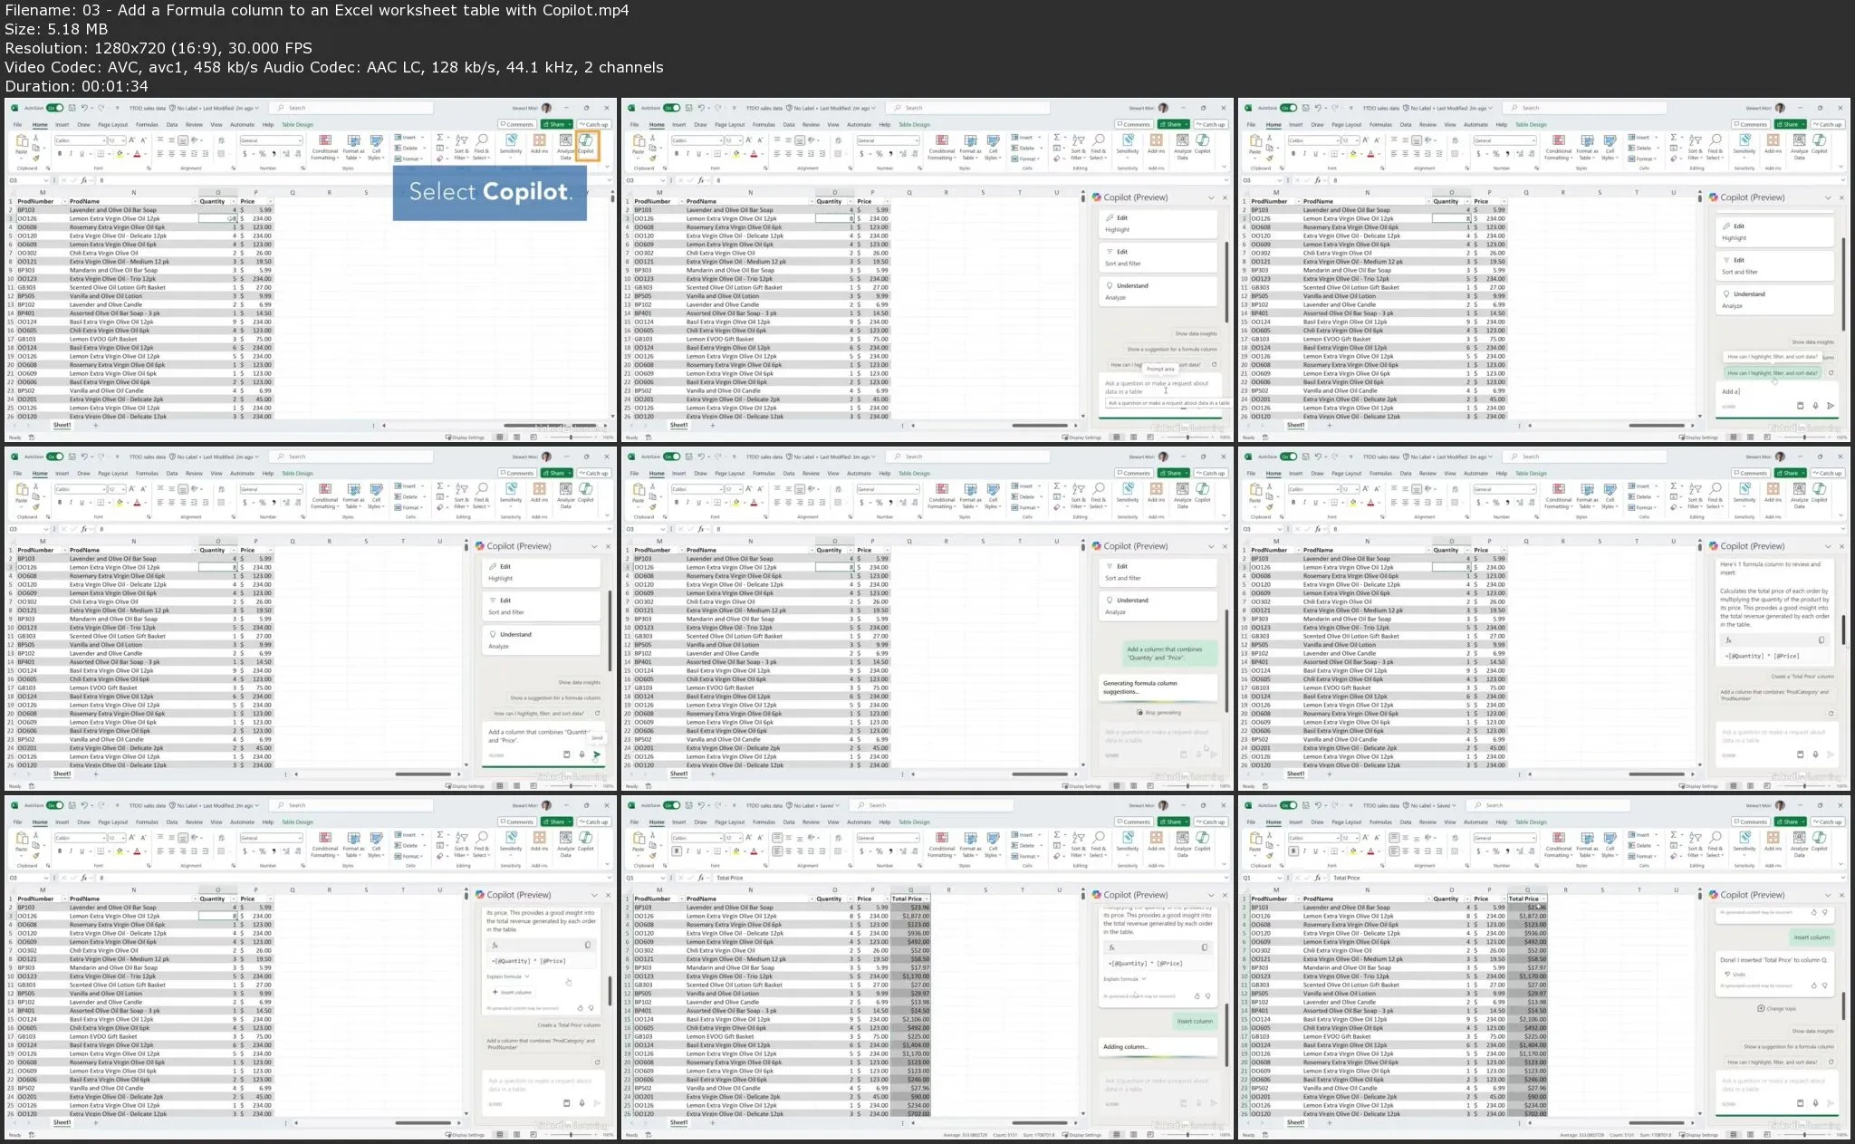The image size is (1855, 1144).
Task: Collapse Copilot pane chevron in top-middle thumbnail
Action: [x=1212, y=197]
